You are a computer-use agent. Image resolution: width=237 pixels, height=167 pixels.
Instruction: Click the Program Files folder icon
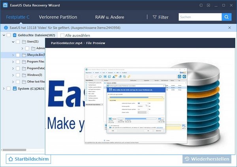(x=24, y=62)
